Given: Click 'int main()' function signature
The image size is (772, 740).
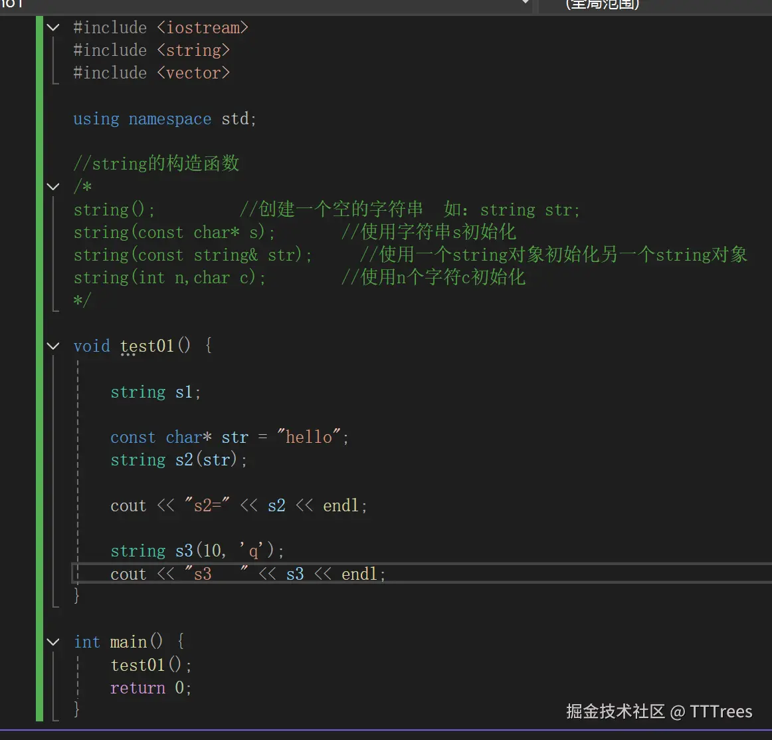Looking at the screenshot, I should point(118,642).
